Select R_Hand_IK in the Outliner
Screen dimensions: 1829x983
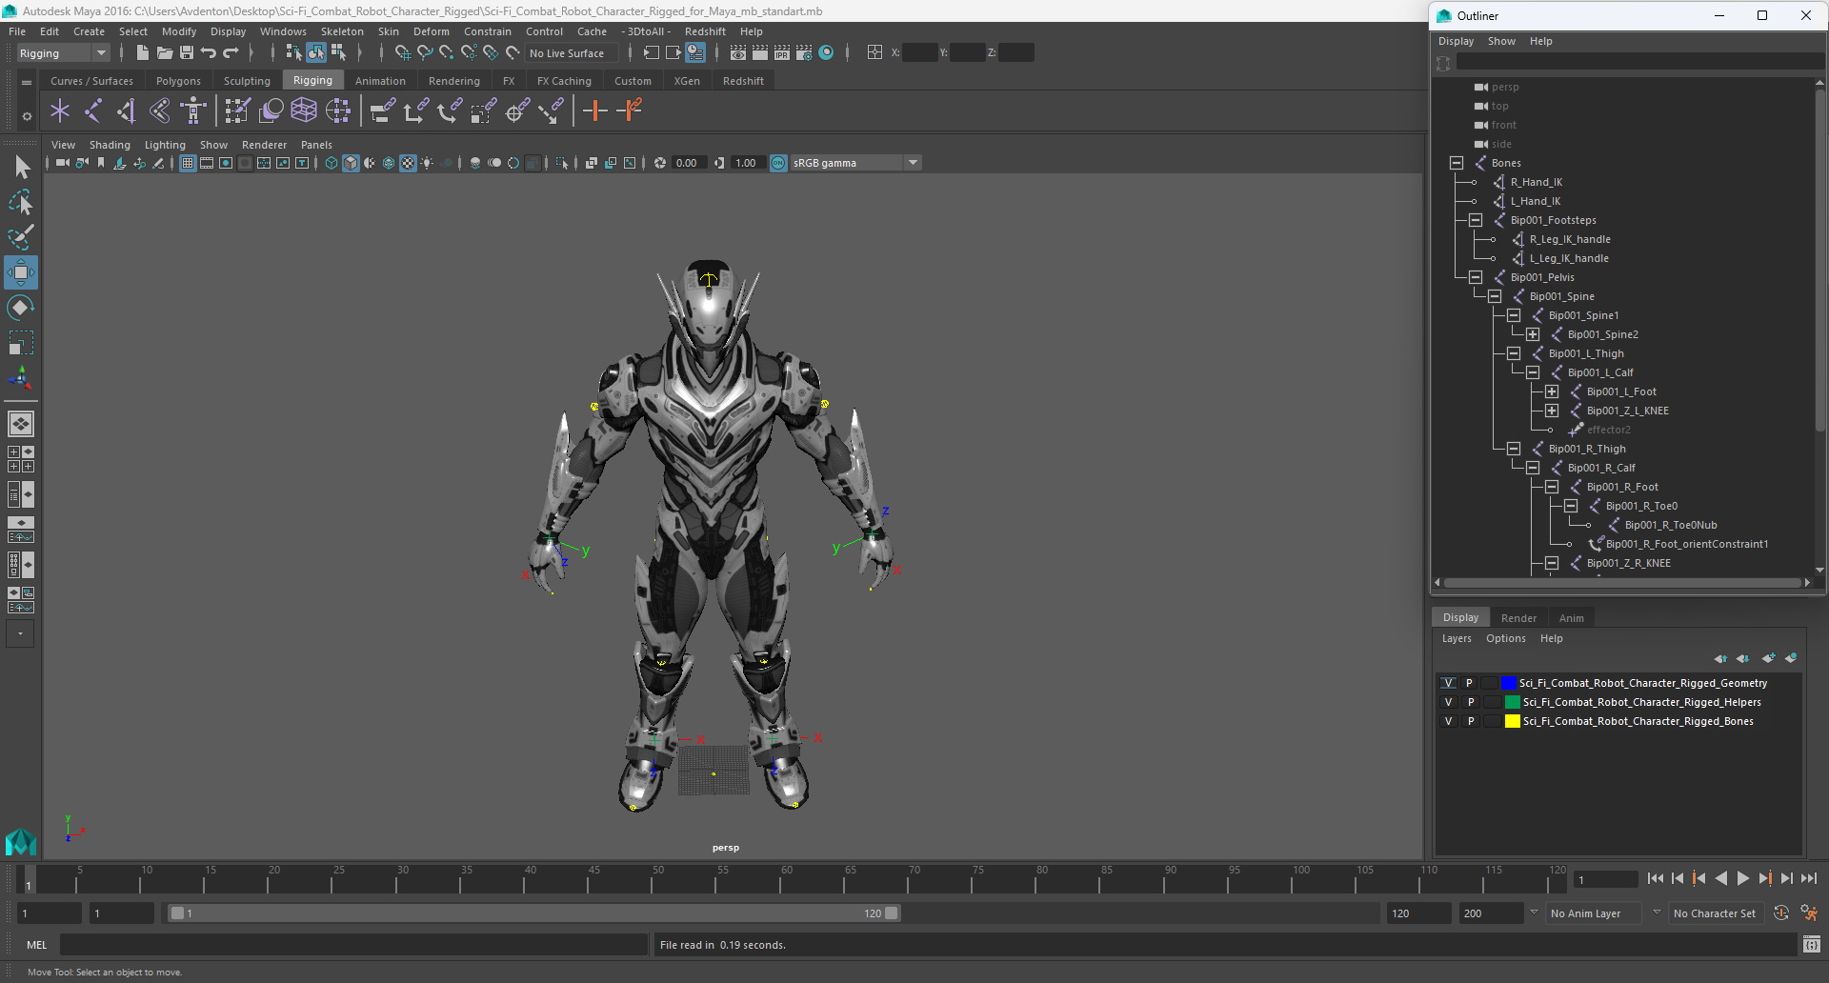tap(1536, 182)
